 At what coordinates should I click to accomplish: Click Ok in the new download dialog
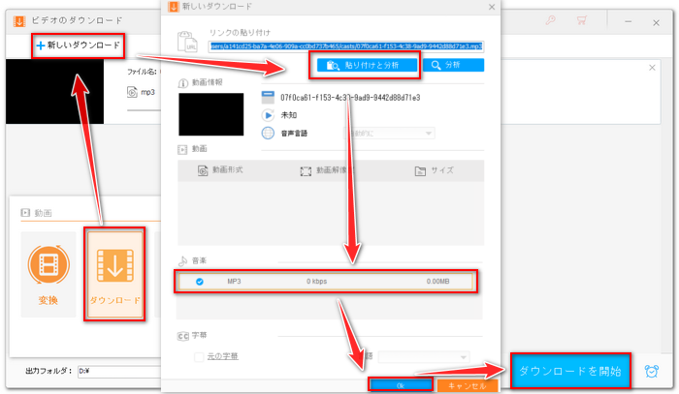coord(401,385)
